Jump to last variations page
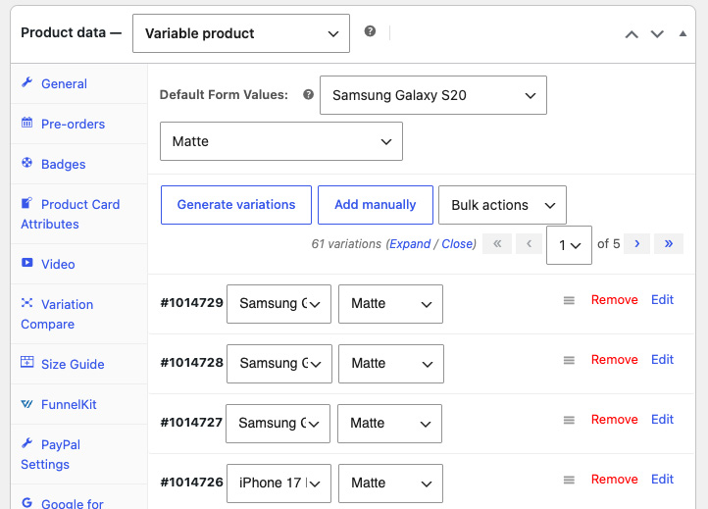Viewport: 708px width, 509px height. [x=669, y=244]
